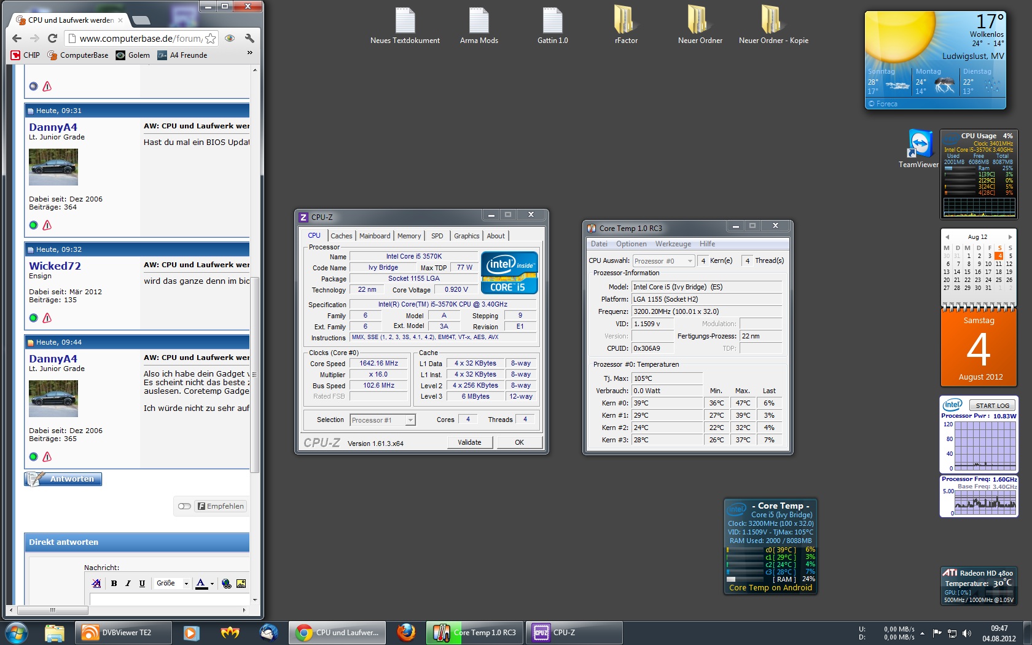Go to previous month in calendar gadget
The image size is (1032, 645).
coord(947,237)
